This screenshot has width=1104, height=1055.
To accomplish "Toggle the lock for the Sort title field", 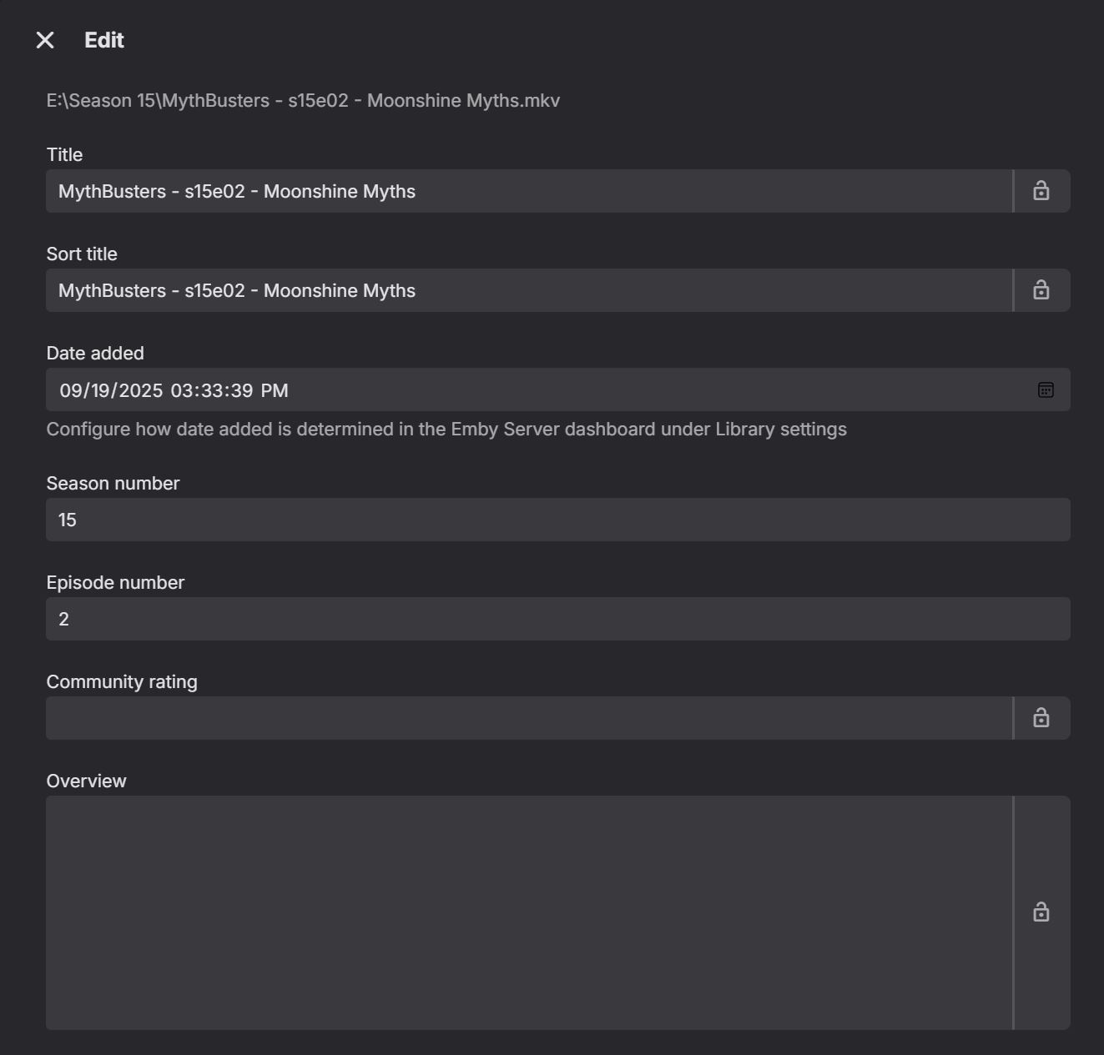I will pyautogui.click(x=1041, y=290).
